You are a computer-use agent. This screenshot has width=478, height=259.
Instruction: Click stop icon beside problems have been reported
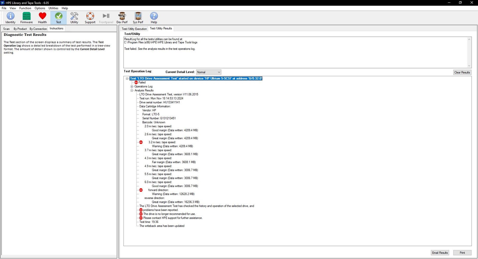point(141,210)
